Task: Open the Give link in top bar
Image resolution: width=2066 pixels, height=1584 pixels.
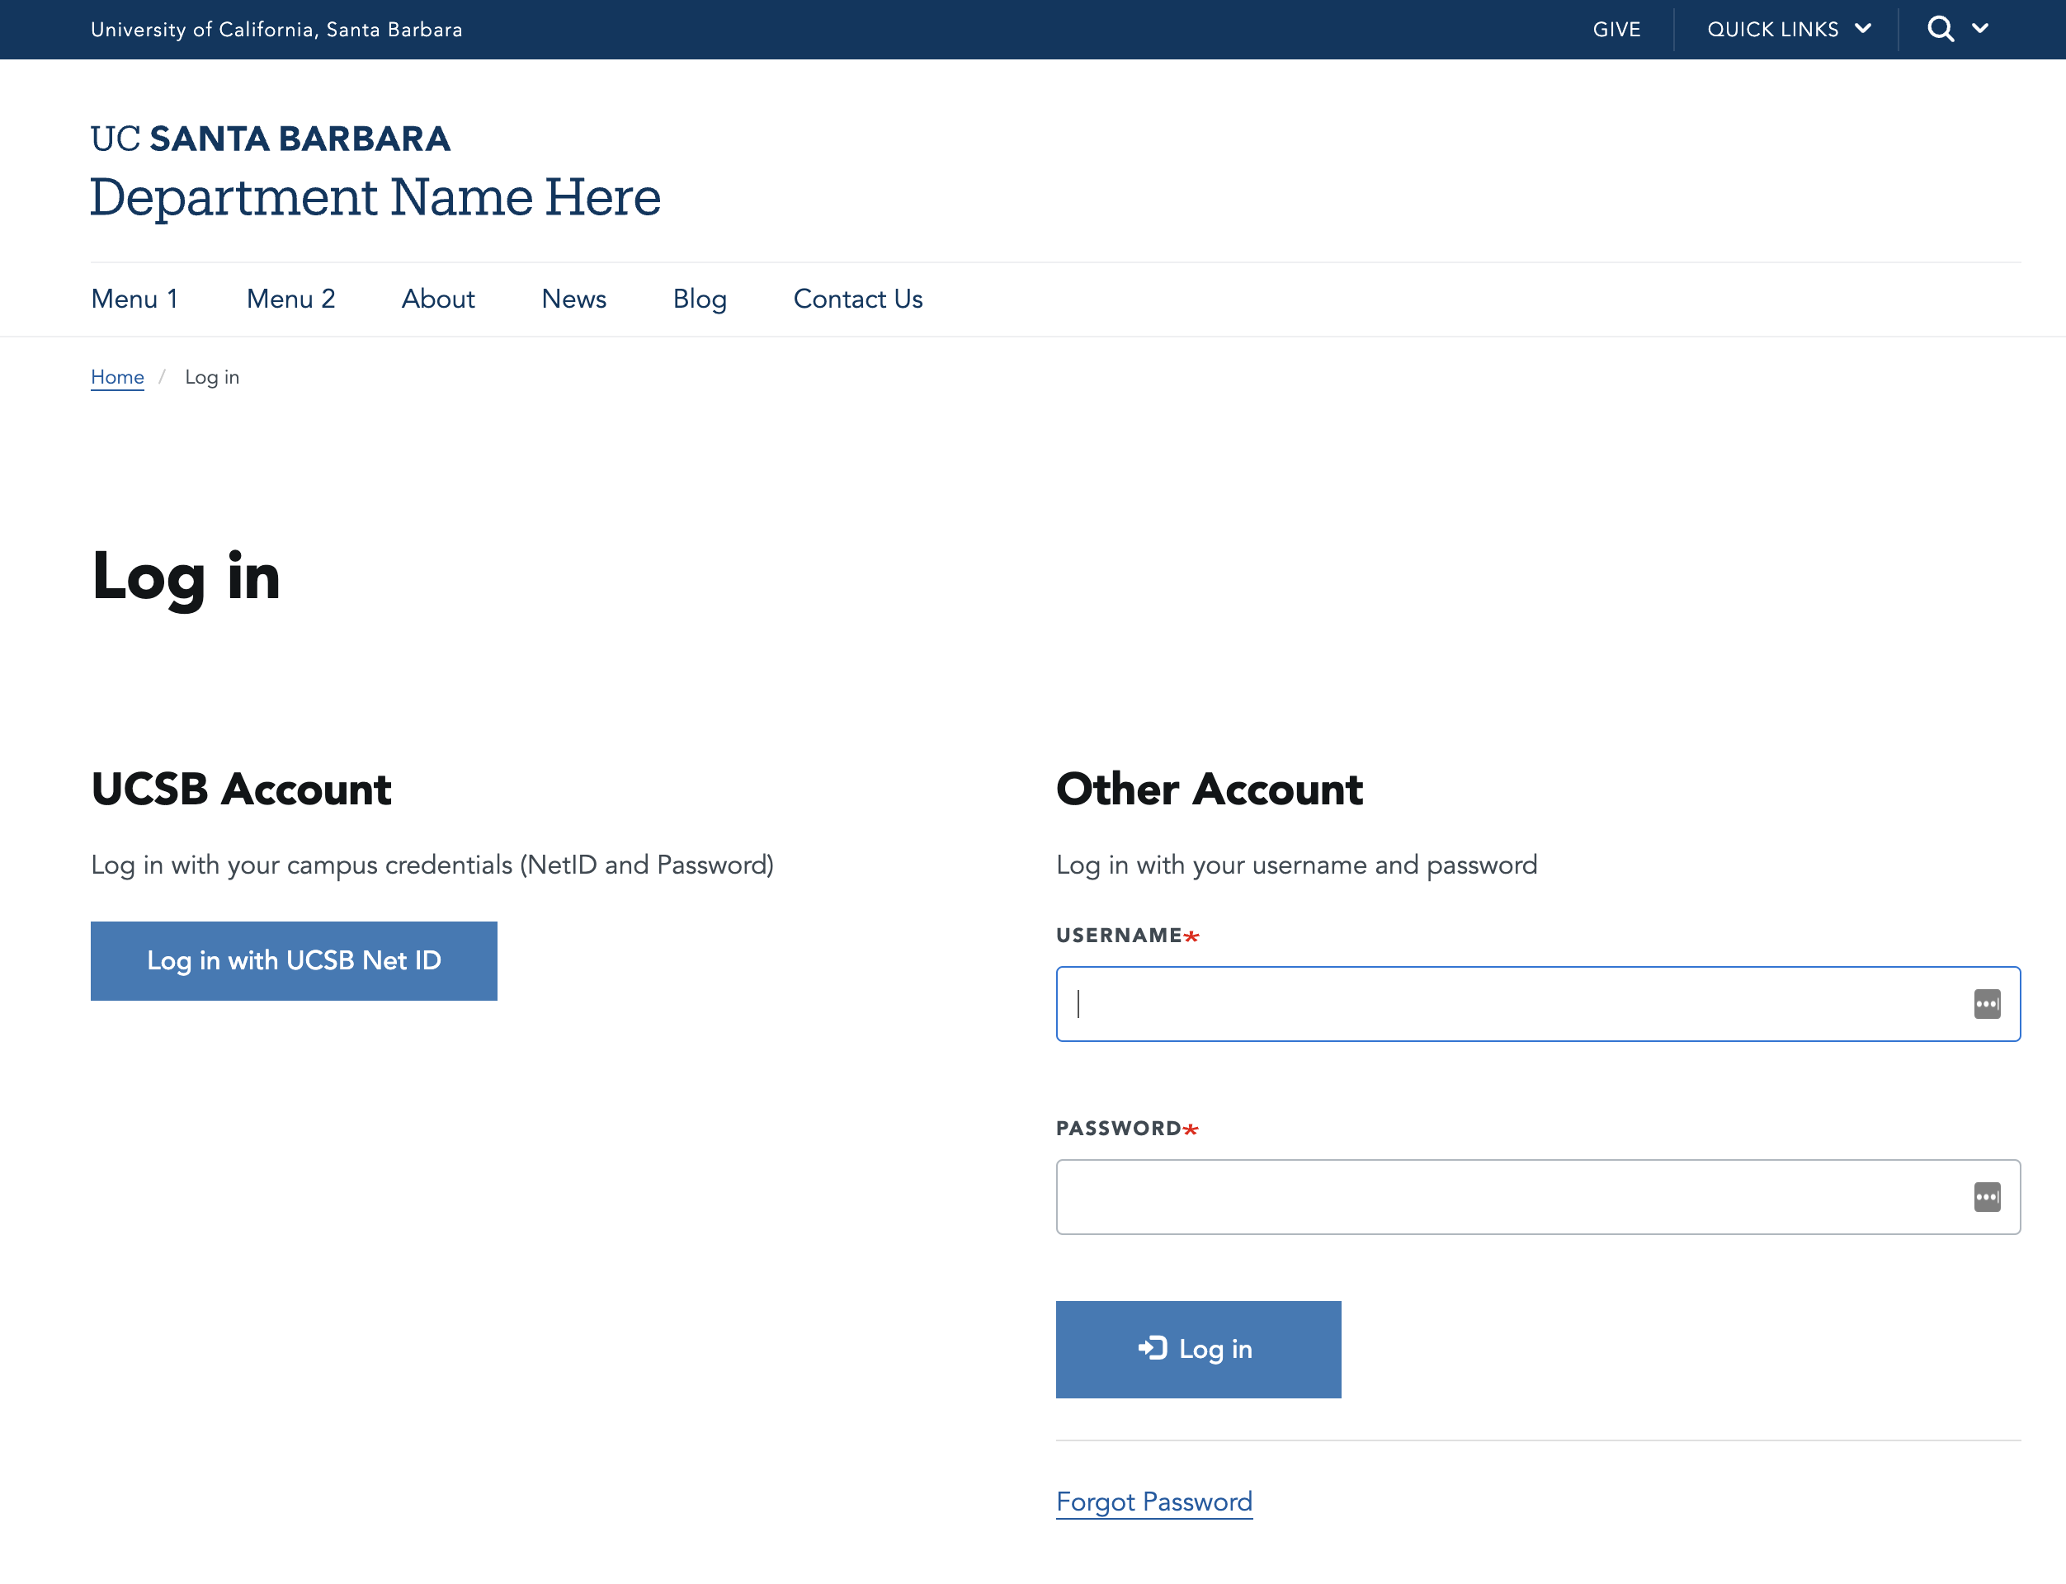Action: coord(1616,29)
